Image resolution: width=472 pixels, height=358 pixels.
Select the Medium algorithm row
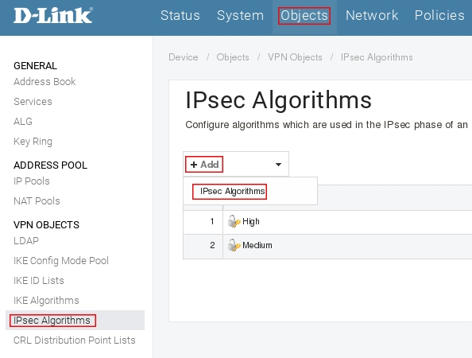click(x=327, y=245)
